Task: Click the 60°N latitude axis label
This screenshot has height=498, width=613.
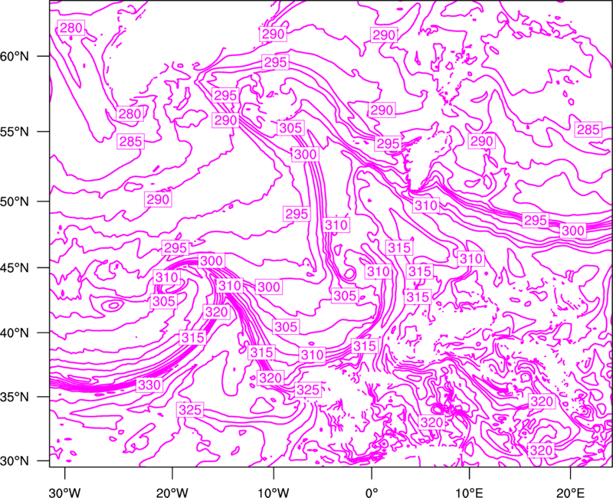Action: [15, 57]
